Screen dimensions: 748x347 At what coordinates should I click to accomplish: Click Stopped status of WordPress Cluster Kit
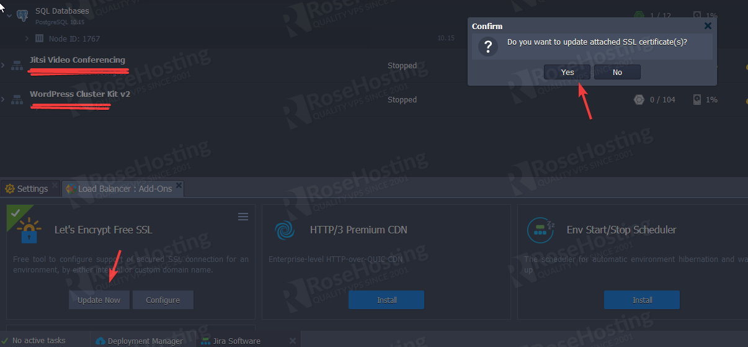(x=402, y=99)
